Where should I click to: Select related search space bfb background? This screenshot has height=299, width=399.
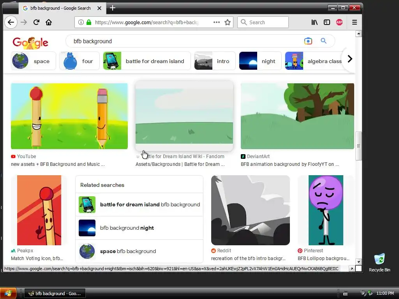pos(139,251)
